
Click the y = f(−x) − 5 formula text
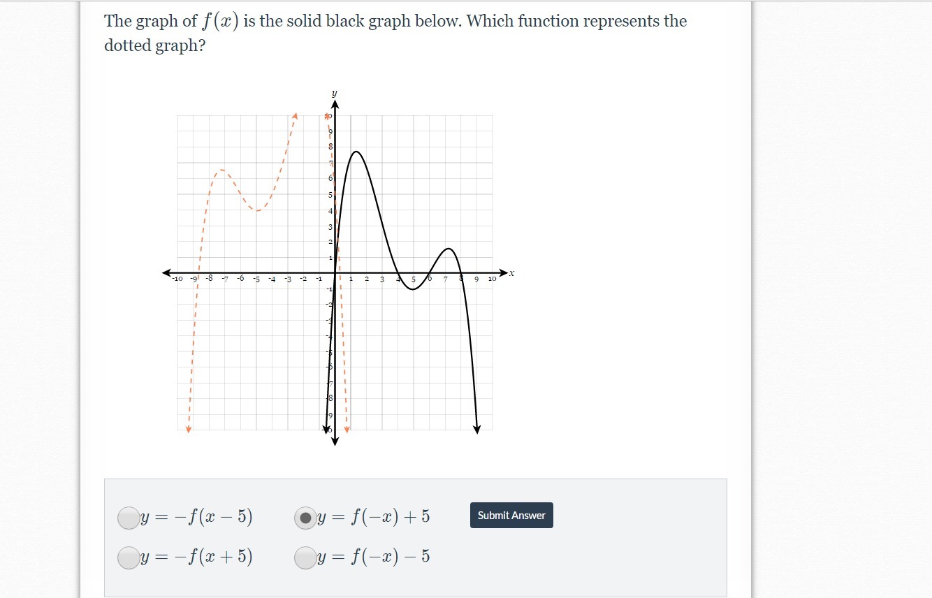374,557
